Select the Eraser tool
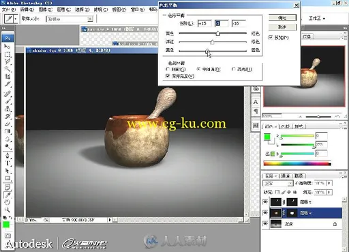349x252 pixels. 7,124
